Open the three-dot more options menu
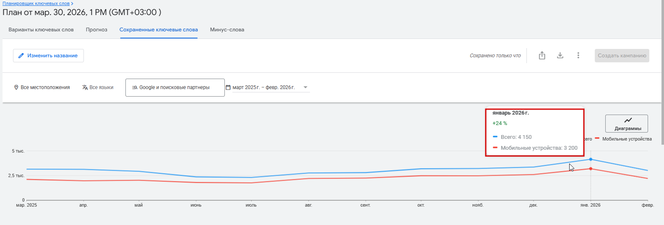Image resolution: width=664 pixels, height=225 pixels. [578, 56]
